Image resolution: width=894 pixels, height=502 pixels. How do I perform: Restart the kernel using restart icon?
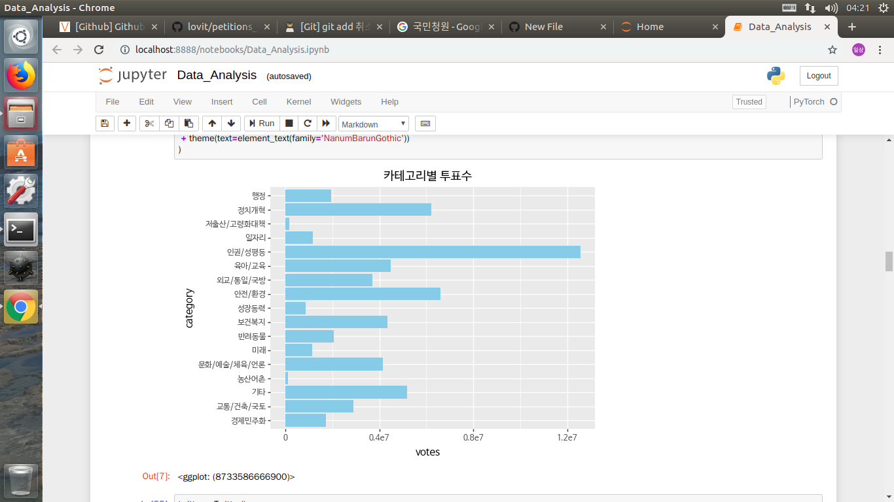[307, 124]
